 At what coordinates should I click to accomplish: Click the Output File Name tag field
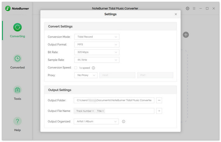[x=114, y=111]
